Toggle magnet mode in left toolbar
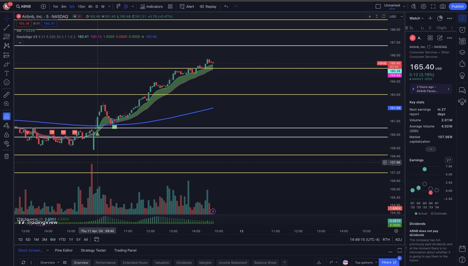This screenshot has height=266, width=468. pyautogui.click(x=7, y=116)
